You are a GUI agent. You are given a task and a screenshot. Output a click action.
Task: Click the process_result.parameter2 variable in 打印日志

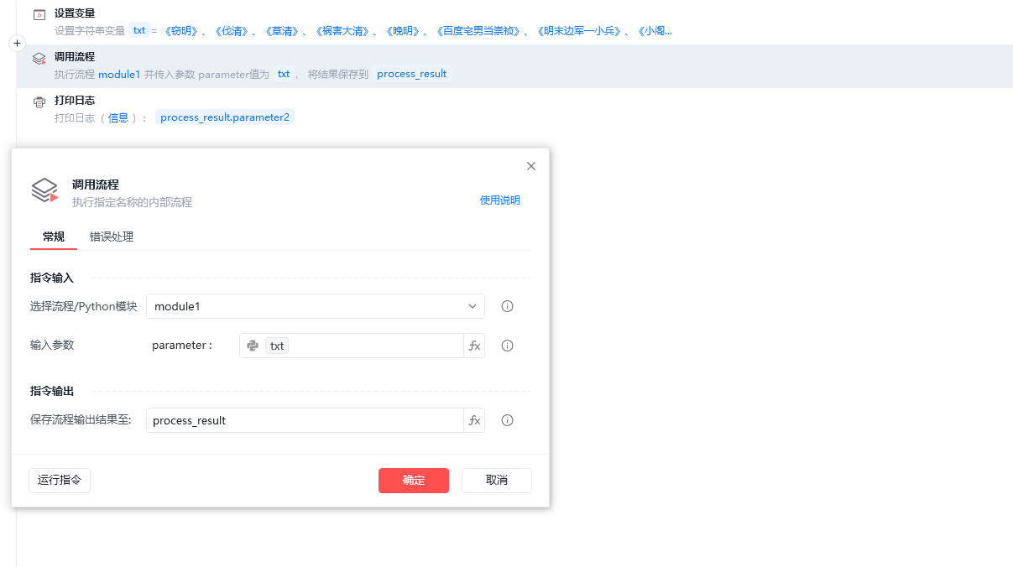click(225, 117)
